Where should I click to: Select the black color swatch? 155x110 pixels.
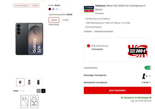(x=50, y=9)
